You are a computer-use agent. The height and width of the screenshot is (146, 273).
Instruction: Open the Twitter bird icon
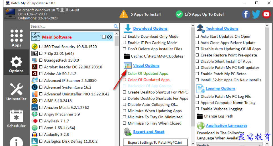[256, 14]
